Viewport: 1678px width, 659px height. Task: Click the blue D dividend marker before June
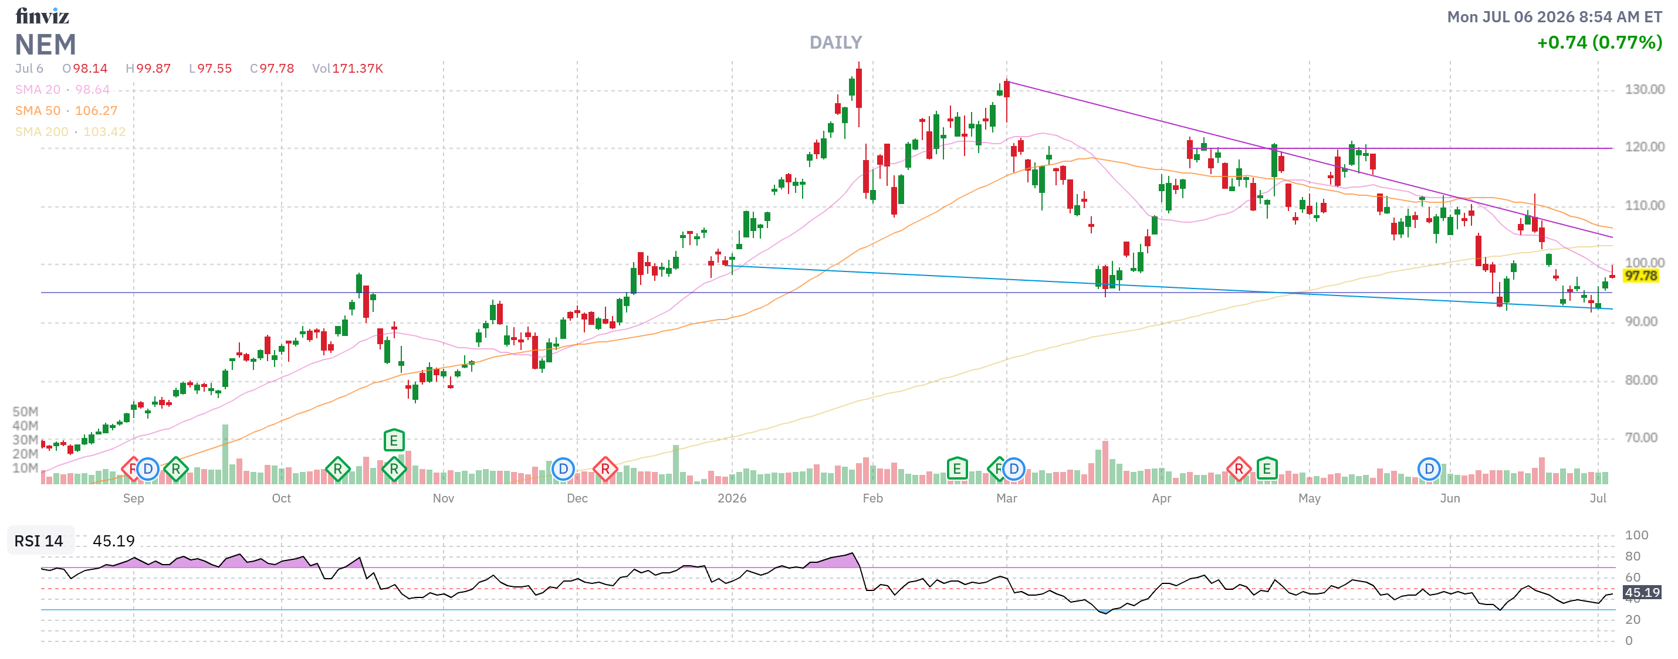pyautogui.click(x=1429, y=469)
